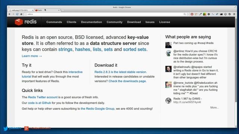Click avatar beside 'Part two coming up' tweet
The width and height of the screenshot is (239, 134).
168,45
